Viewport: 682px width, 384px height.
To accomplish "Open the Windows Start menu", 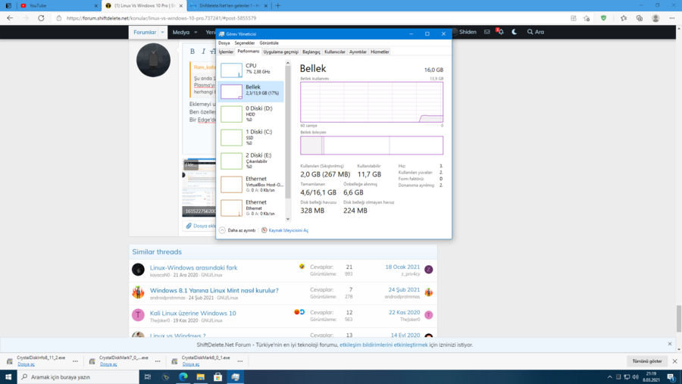I will tap(8, 376).
